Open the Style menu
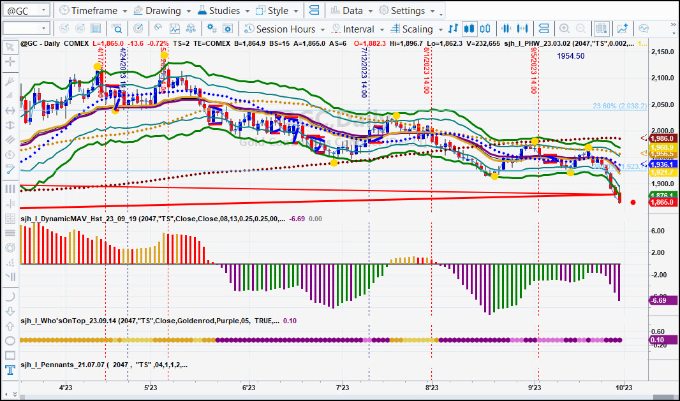Image resolution: width=680 pixels, height=401 pixels. tap(277, 10)
